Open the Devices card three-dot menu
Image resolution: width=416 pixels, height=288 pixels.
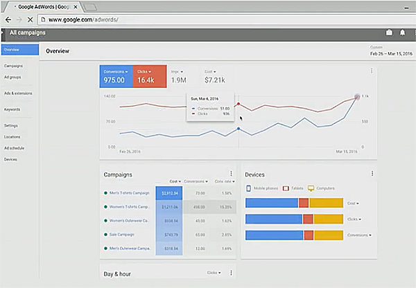[372, 173]
